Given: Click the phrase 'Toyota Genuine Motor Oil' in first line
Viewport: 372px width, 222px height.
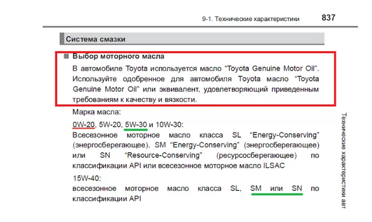Looking at the screenshot, I should pyautogui.click(x=271, y=68).
